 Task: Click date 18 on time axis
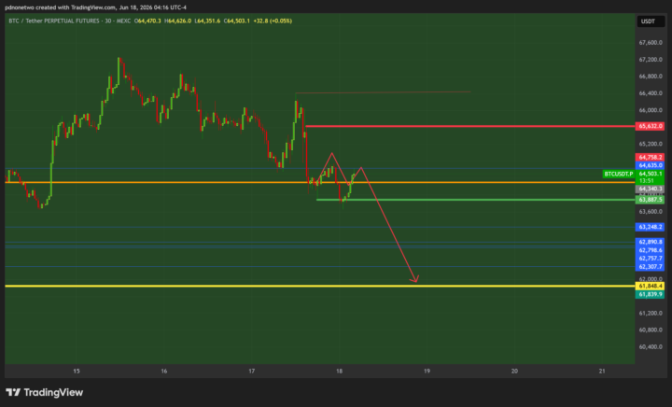[340, 371]
